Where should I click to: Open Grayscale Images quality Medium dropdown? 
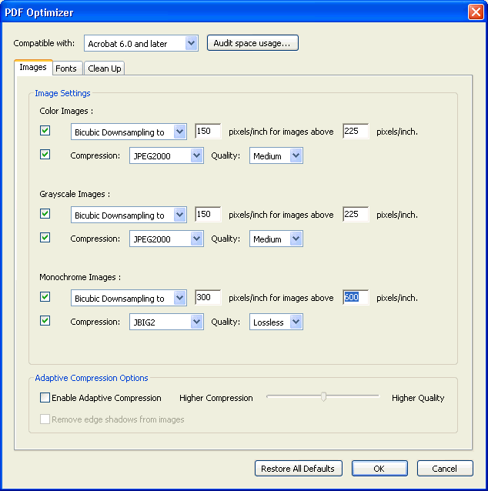click(x=276, y=239)
